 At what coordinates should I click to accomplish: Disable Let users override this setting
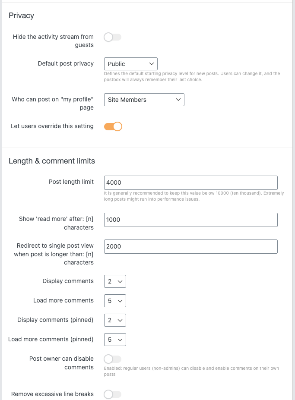113,126
